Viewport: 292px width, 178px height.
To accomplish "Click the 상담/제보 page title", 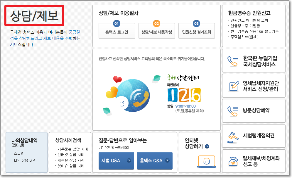I will coord(34,15).
